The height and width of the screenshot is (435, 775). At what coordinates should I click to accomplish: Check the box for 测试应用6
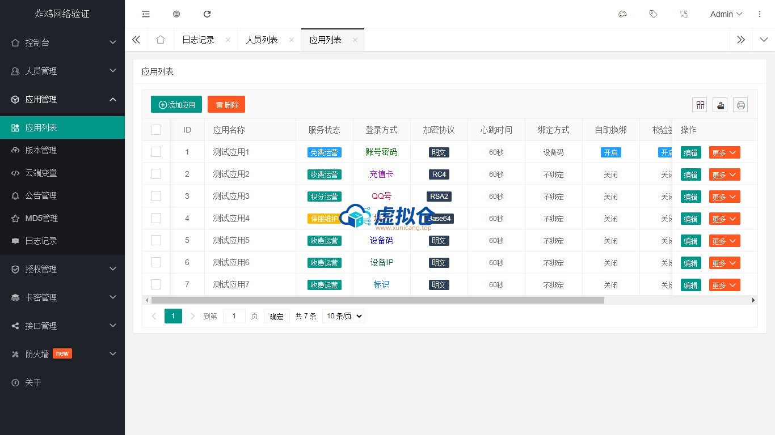point(156,262)
